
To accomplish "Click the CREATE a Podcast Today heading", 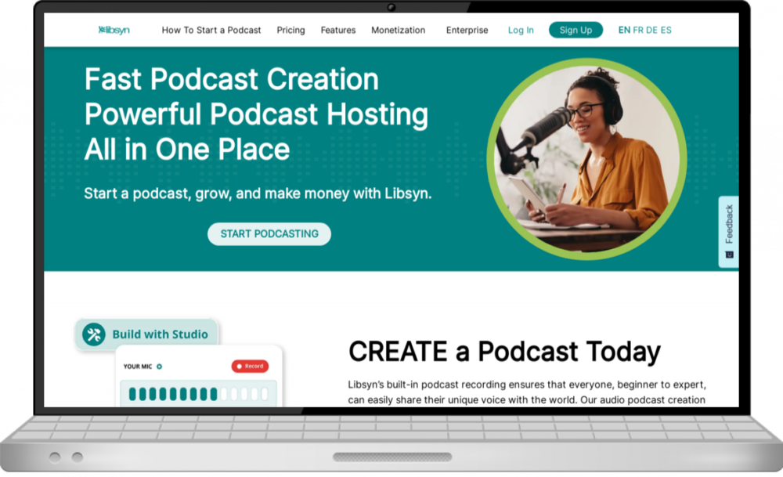I will pyautogui.click(x=504, y=351).
